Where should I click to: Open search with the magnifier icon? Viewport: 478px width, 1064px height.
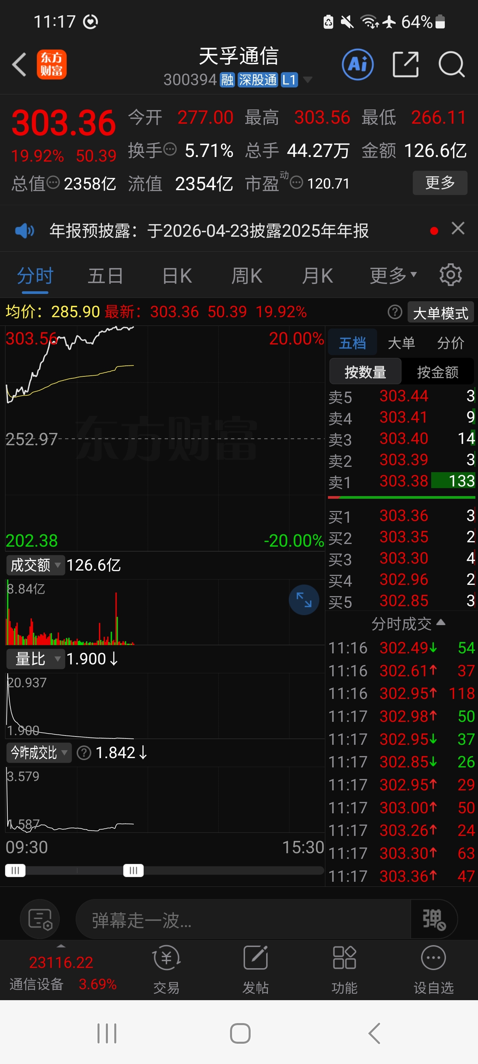(x=451, y=65)
